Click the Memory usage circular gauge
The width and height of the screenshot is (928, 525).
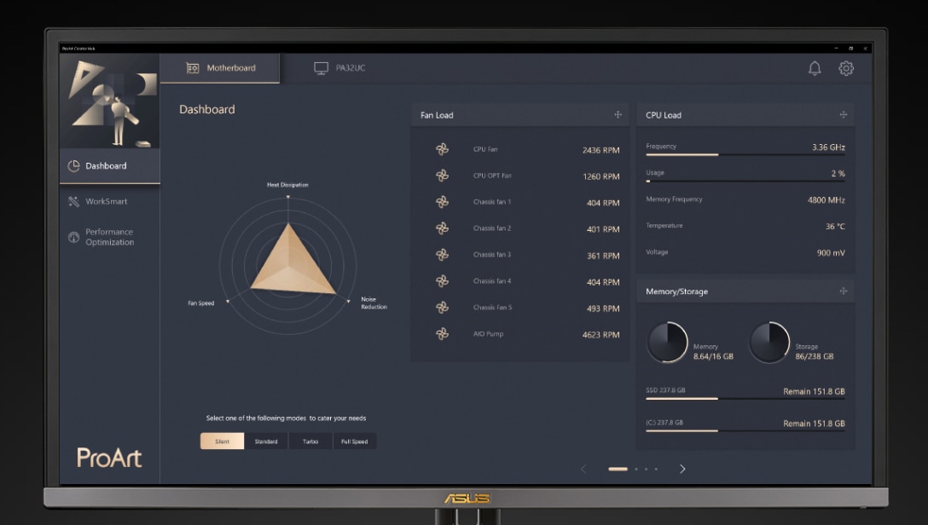[667, 343]
